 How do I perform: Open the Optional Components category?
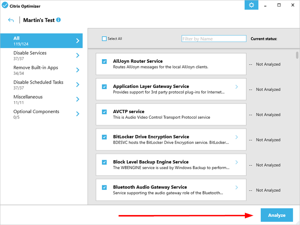click(x=41, y=114)
